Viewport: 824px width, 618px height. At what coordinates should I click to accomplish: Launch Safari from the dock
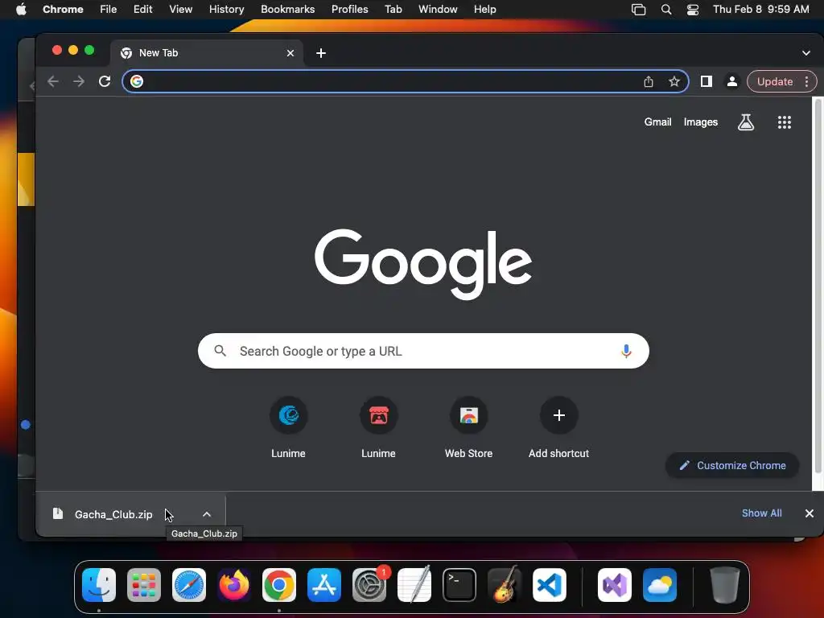pos(189,585)
